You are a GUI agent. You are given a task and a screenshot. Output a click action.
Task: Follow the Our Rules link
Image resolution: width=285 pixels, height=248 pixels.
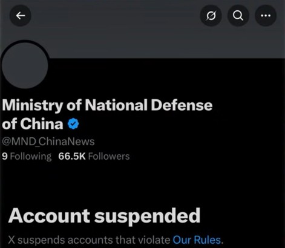tap(197, 240)
